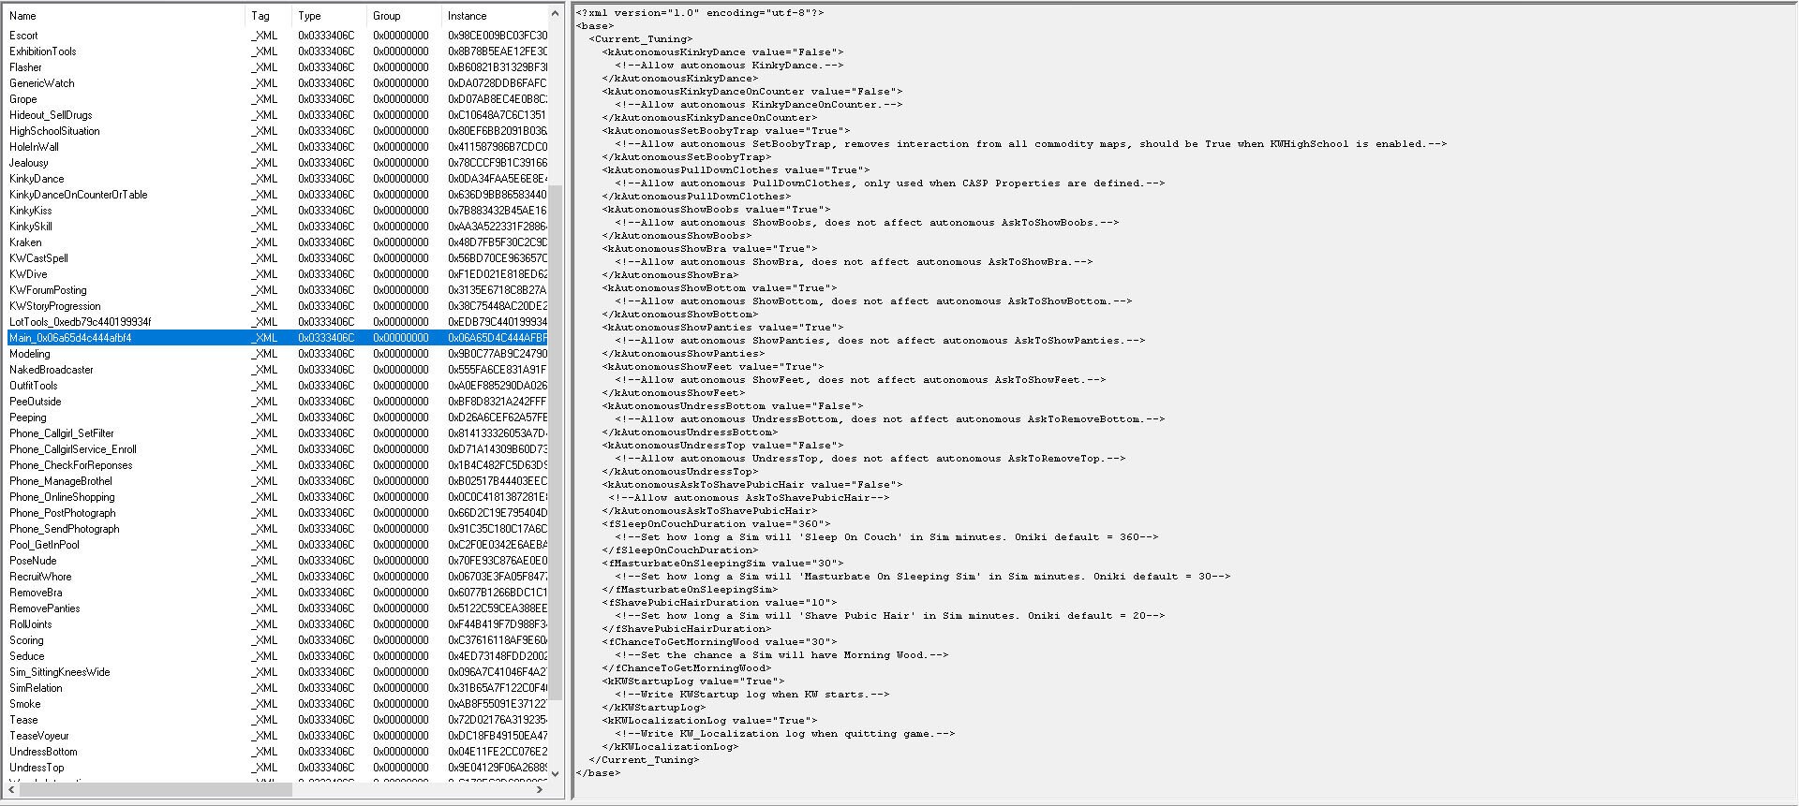Select the NakedBroadcaster resource row
This screenshot has width=1799, height=806.
click(277, 370)
